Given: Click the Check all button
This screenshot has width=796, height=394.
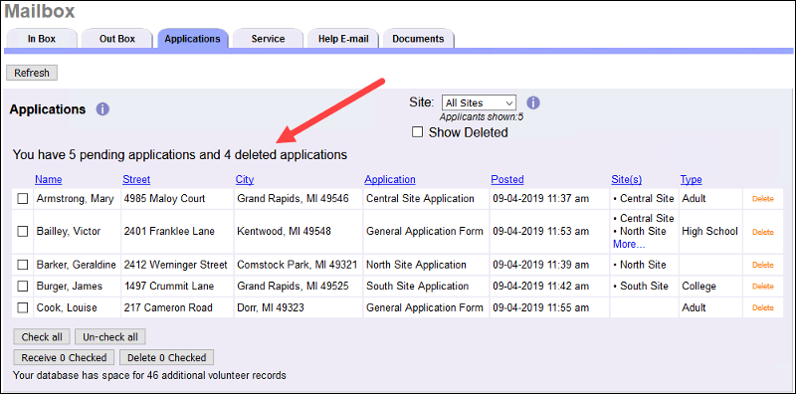Looking at the screenshot, I should pyautogui.click(x=42, y=336).
